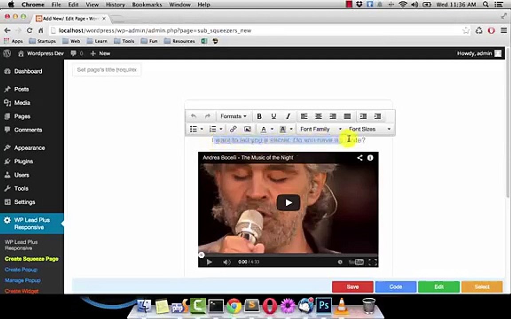Reload the page in Chrome
Viewport: 511px width, 319px height.
(29, 31)
